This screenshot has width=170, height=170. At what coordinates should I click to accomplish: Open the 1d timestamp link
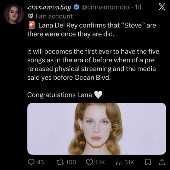[x=138, y=7]
